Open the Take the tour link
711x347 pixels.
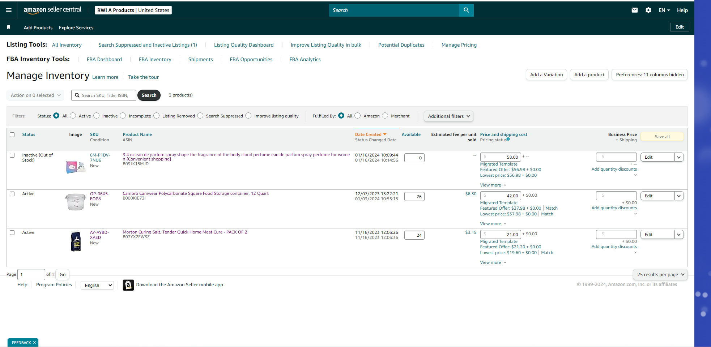[x=143, y=77]
